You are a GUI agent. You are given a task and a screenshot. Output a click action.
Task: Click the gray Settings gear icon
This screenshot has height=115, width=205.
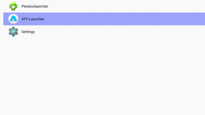tap(13, 32)
